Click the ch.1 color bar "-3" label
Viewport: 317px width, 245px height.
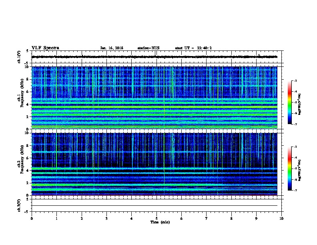tap(295, 80)
